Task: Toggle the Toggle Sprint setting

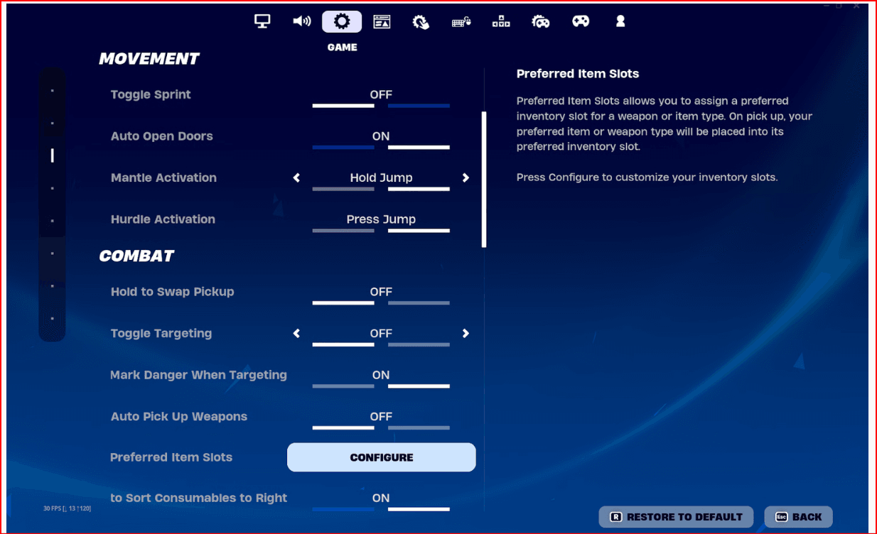Action: click(x=381, y=95)
